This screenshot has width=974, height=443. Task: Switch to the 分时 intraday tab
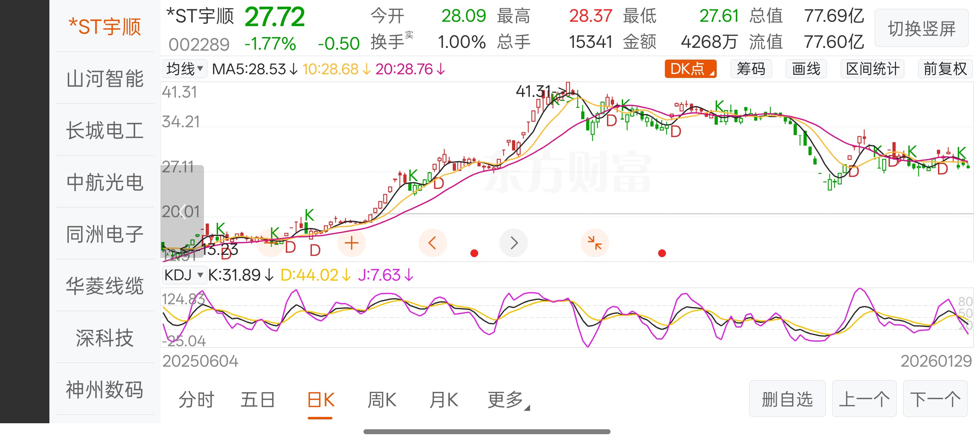click(x=196, y=400)
